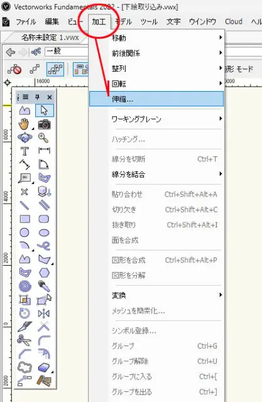This screenshot has height=402, width=262.
Task: Select the Mirror tool
Action: (44, 313)
